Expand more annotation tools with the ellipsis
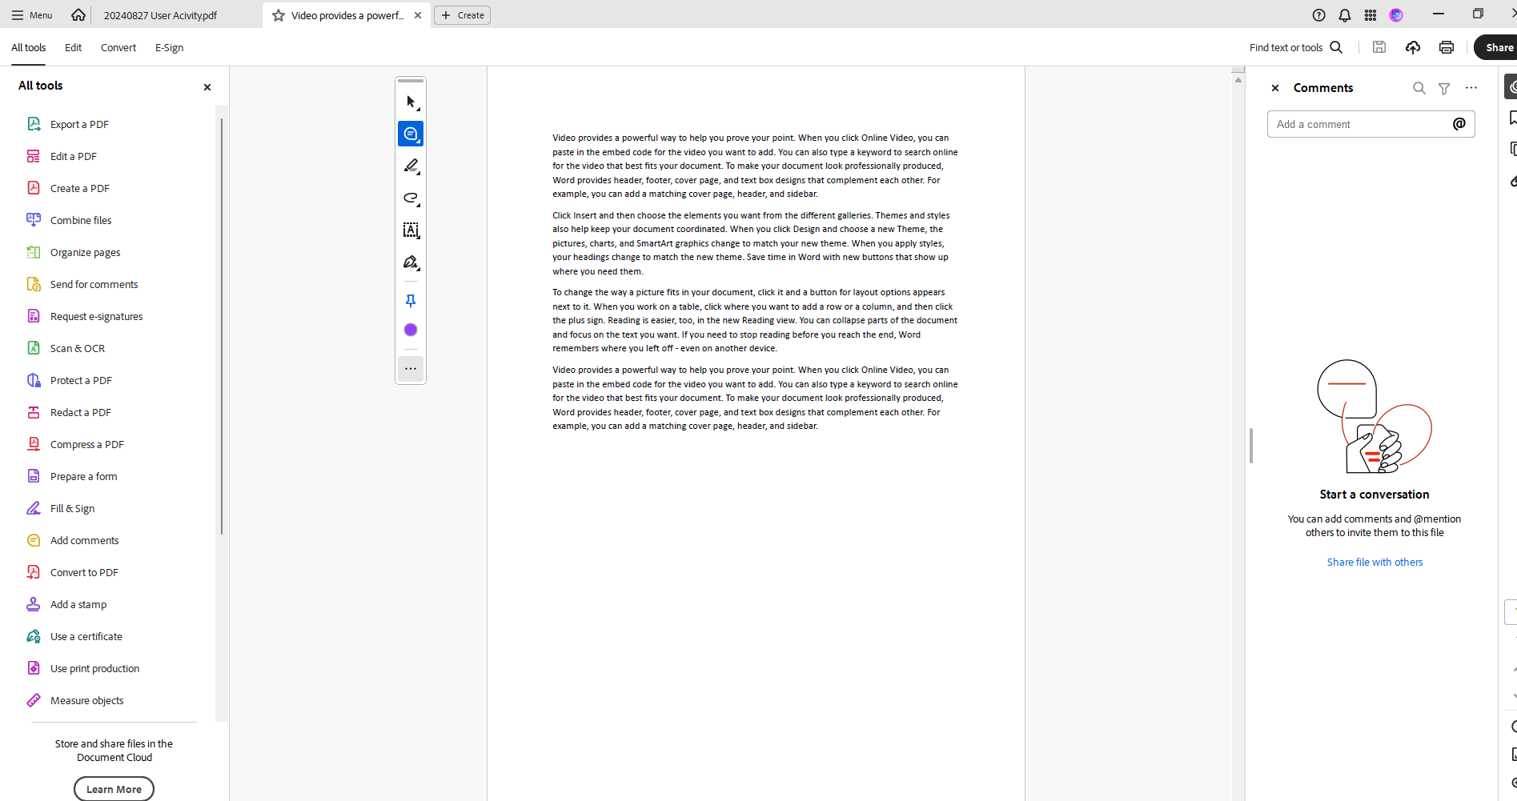Viewport: 1517px width, 801px height. click(411, 369)
